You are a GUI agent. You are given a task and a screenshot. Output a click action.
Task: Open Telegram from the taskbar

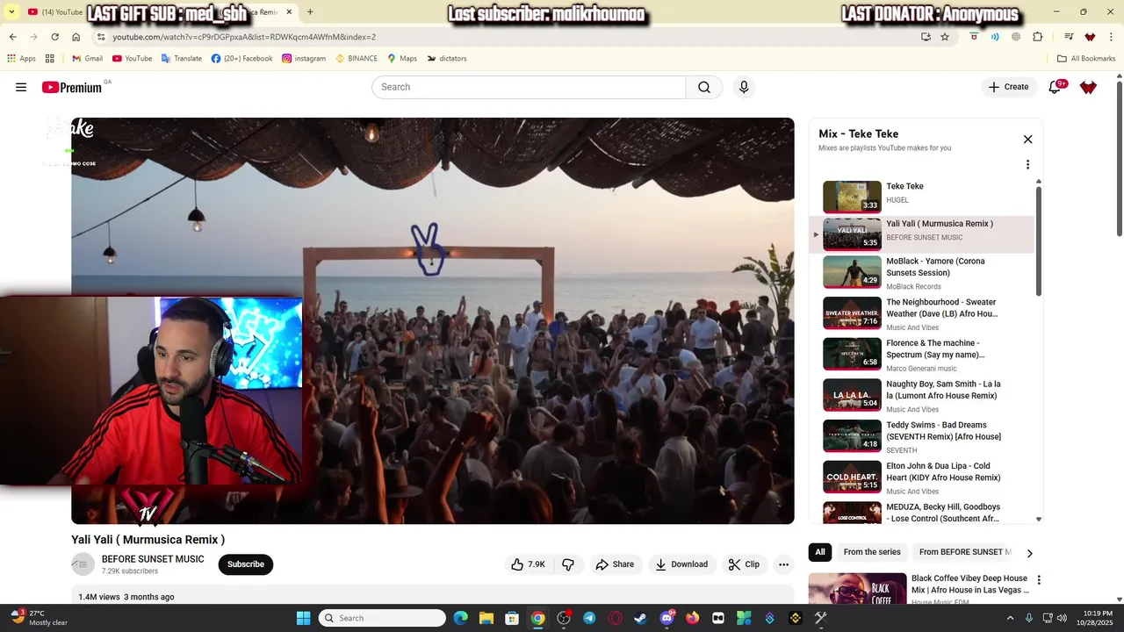pos(589,618)
